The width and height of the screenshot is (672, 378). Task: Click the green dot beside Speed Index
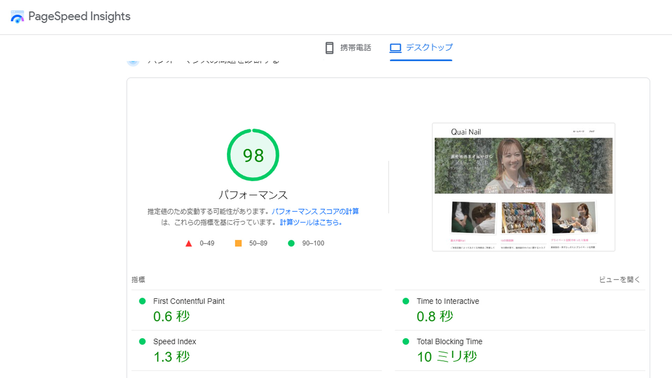142,342
